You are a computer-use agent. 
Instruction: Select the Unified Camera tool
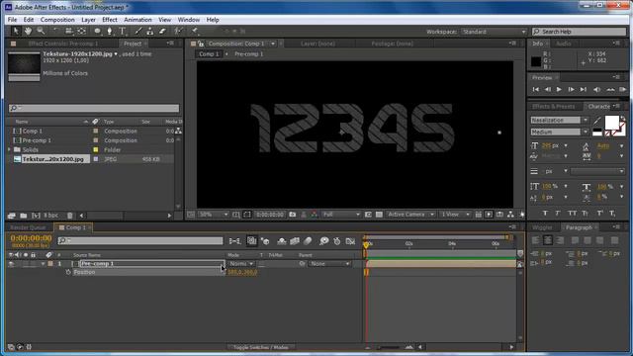click(x=69, y=31)
